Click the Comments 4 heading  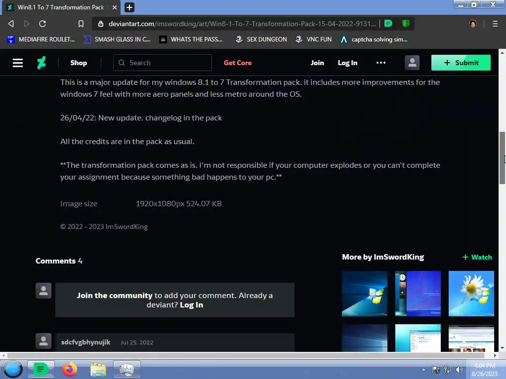pyautogui.click(x=59, y=261)
